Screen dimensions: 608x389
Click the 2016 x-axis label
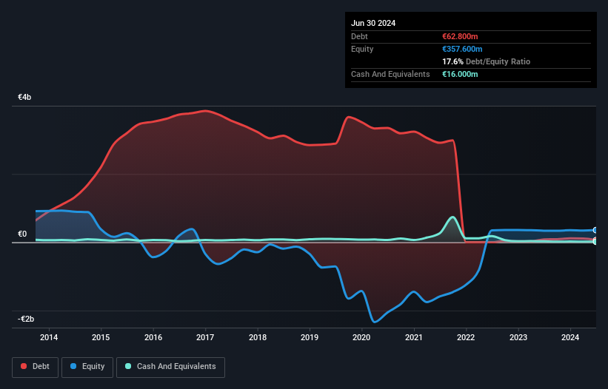[153, 337]
